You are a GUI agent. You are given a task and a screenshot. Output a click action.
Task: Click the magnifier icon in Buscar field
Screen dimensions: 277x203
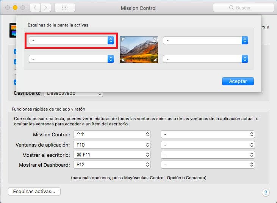pos(231,8)
